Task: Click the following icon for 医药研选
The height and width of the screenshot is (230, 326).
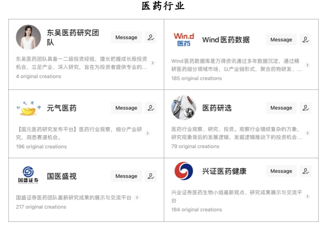Action: pos(305,108)
